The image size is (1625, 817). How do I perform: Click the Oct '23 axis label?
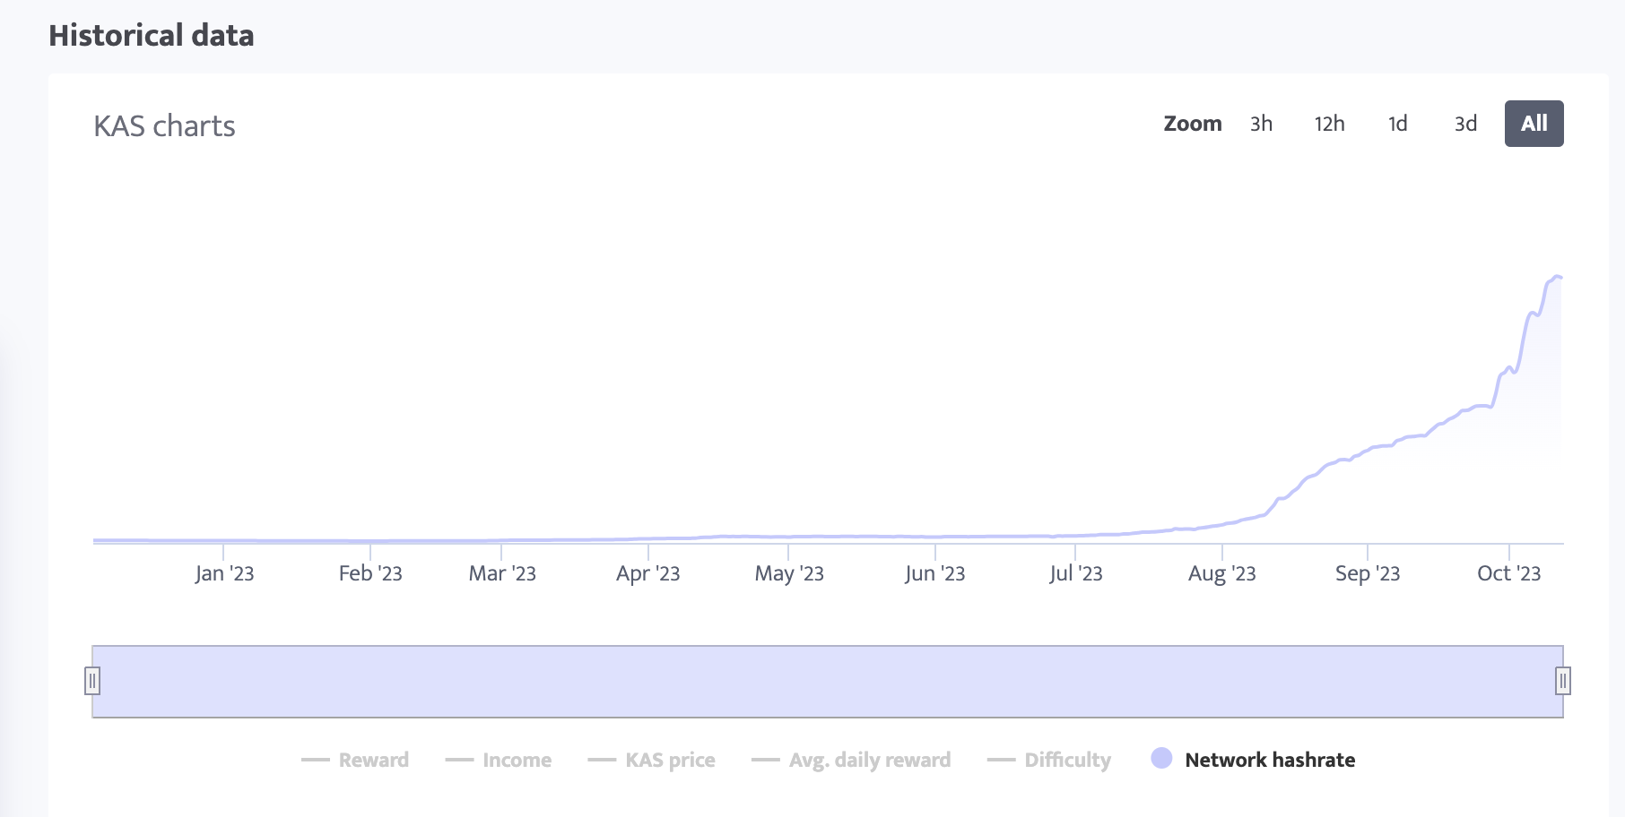[1508, 573]
